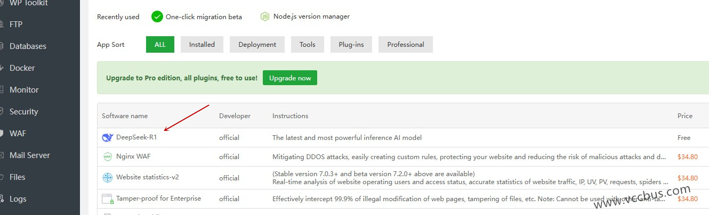Click the Node.js version manager icon
709x215 pixels.
265,16
